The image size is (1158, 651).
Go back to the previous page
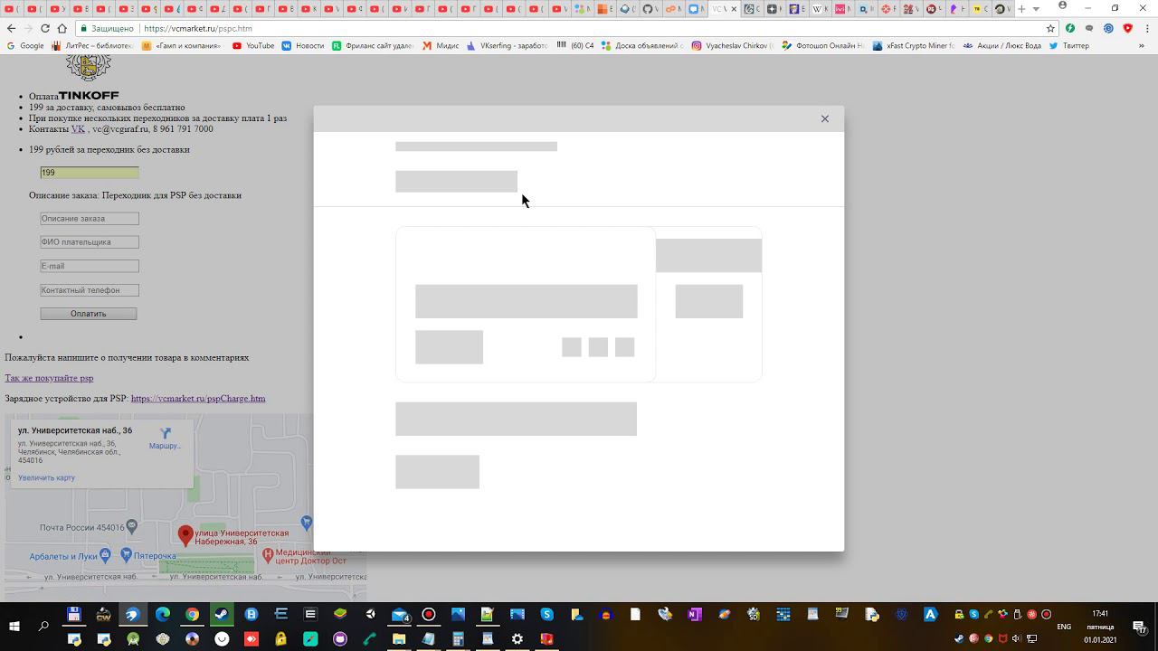tap(11, 28)
